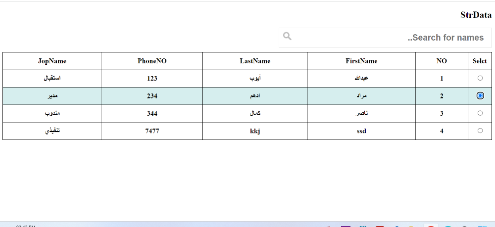Click phone number 234 in highlighted row
The height and width of the screenshot is (227, 495).
pos(152,96)
